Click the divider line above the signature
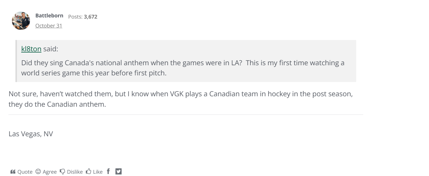Viewport: 429px width, 176px height. (186, 115)
